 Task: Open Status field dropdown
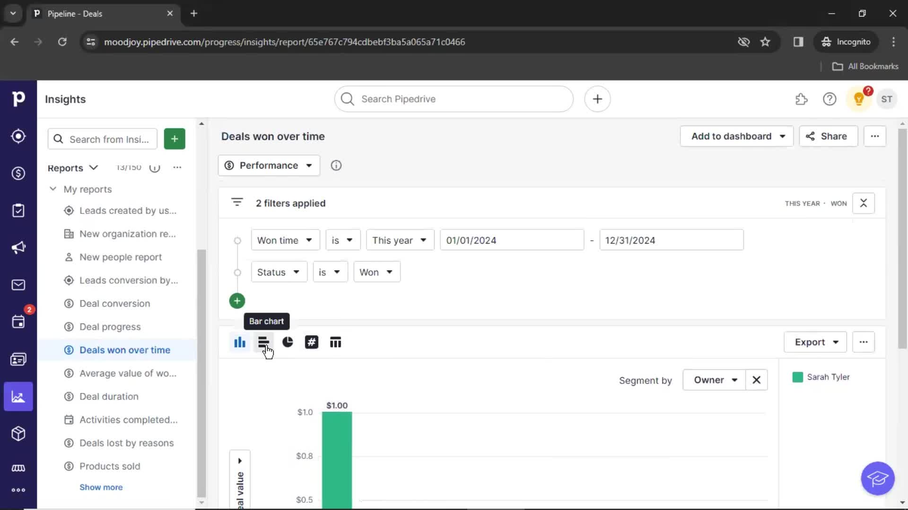point(279,272)
